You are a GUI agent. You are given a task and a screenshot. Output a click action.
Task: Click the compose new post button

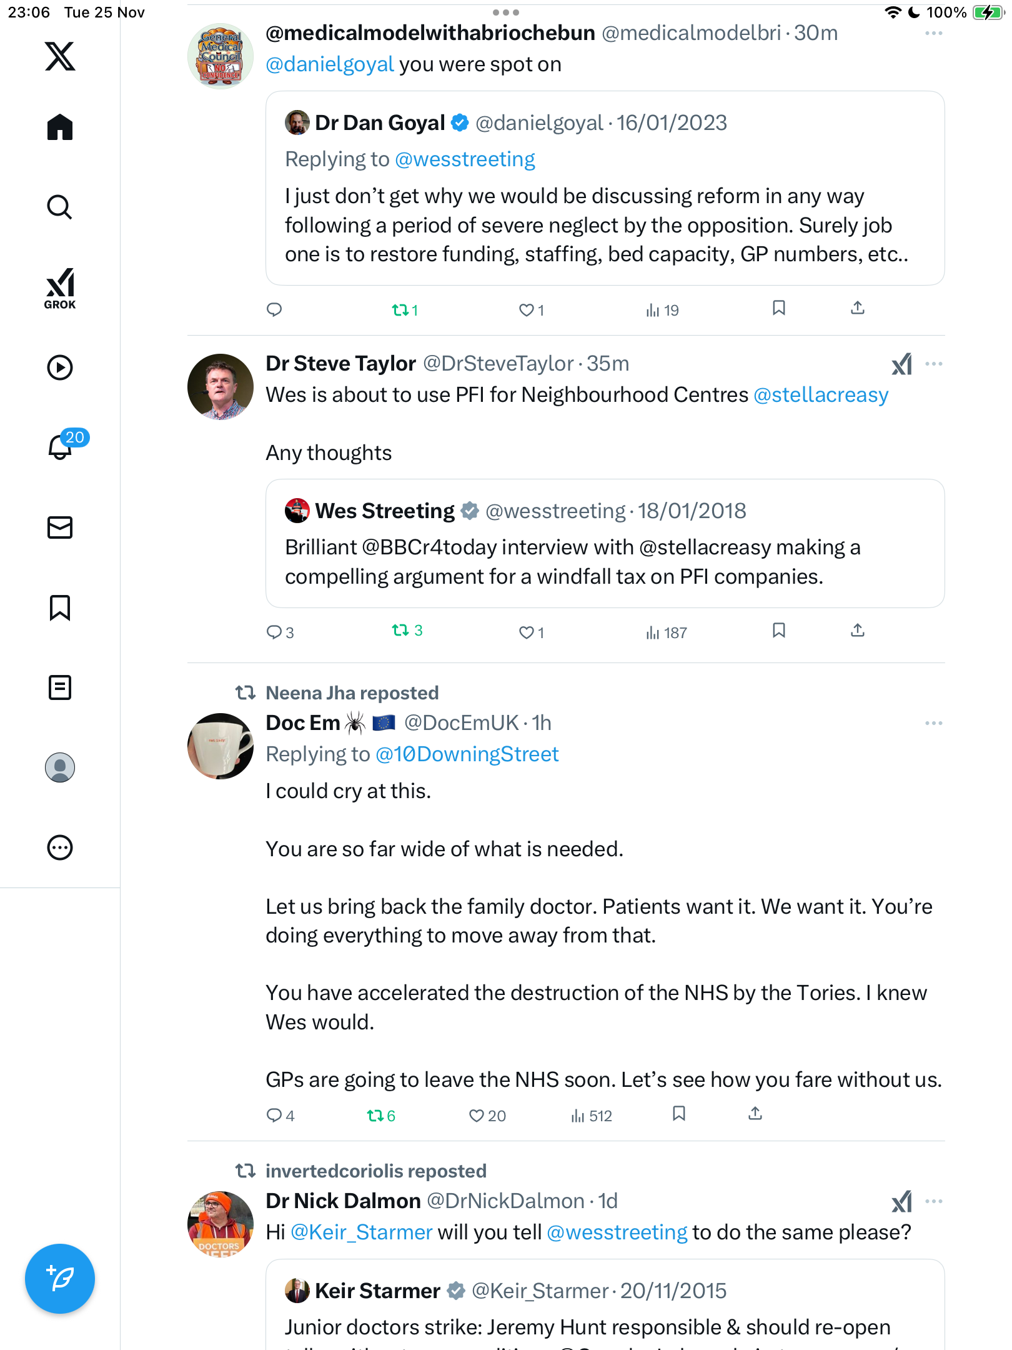pyautogui.click(x=60, y=1279)
